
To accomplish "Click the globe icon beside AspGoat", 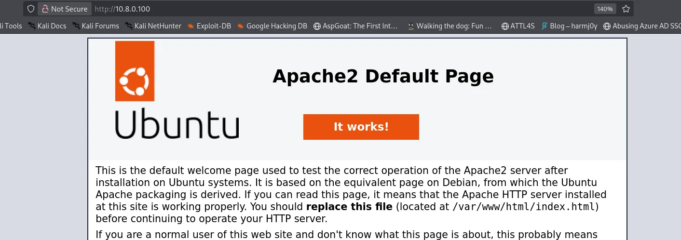I will point(317,26).
